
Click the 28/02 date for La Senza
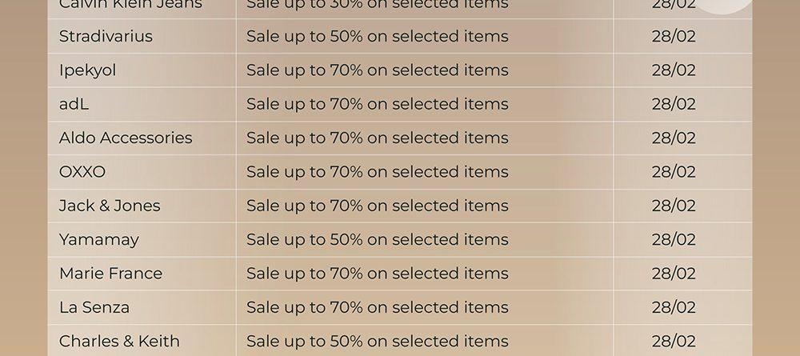point(674,307)
